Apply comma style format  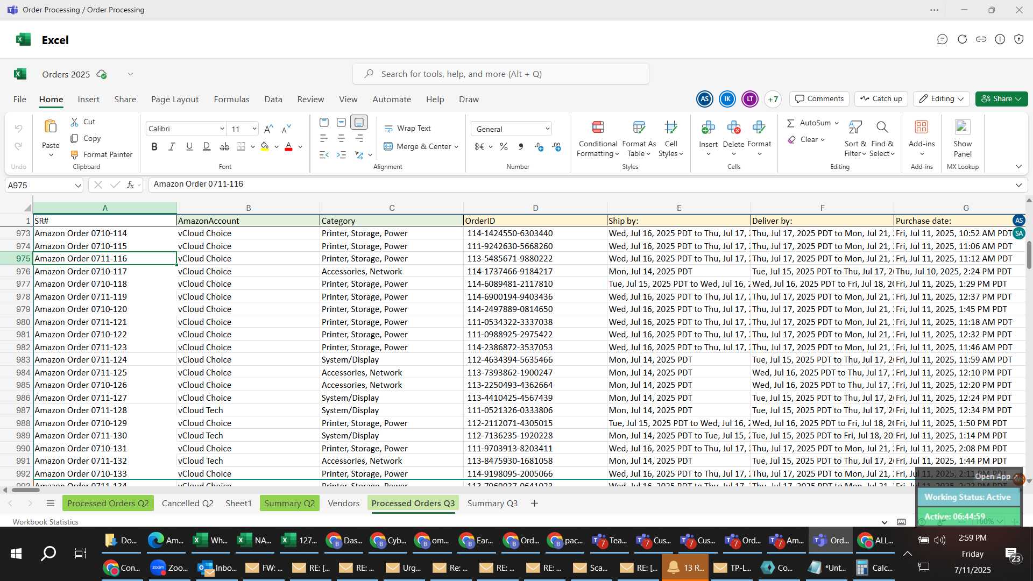click(x=521, y=147)
